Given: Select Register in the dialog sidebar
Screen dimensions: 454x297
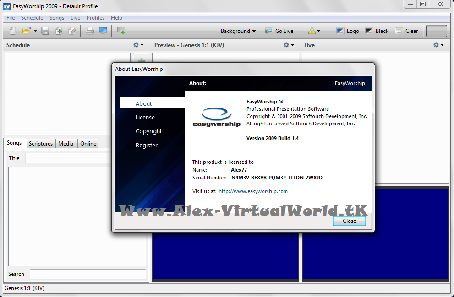Looking at the screenshot, I should [x=147, y=145].
